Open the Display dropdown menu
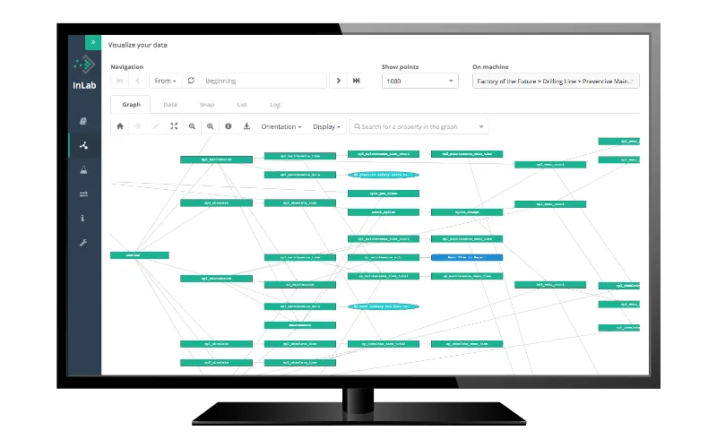Screen dimensions: 717x448 326,126
